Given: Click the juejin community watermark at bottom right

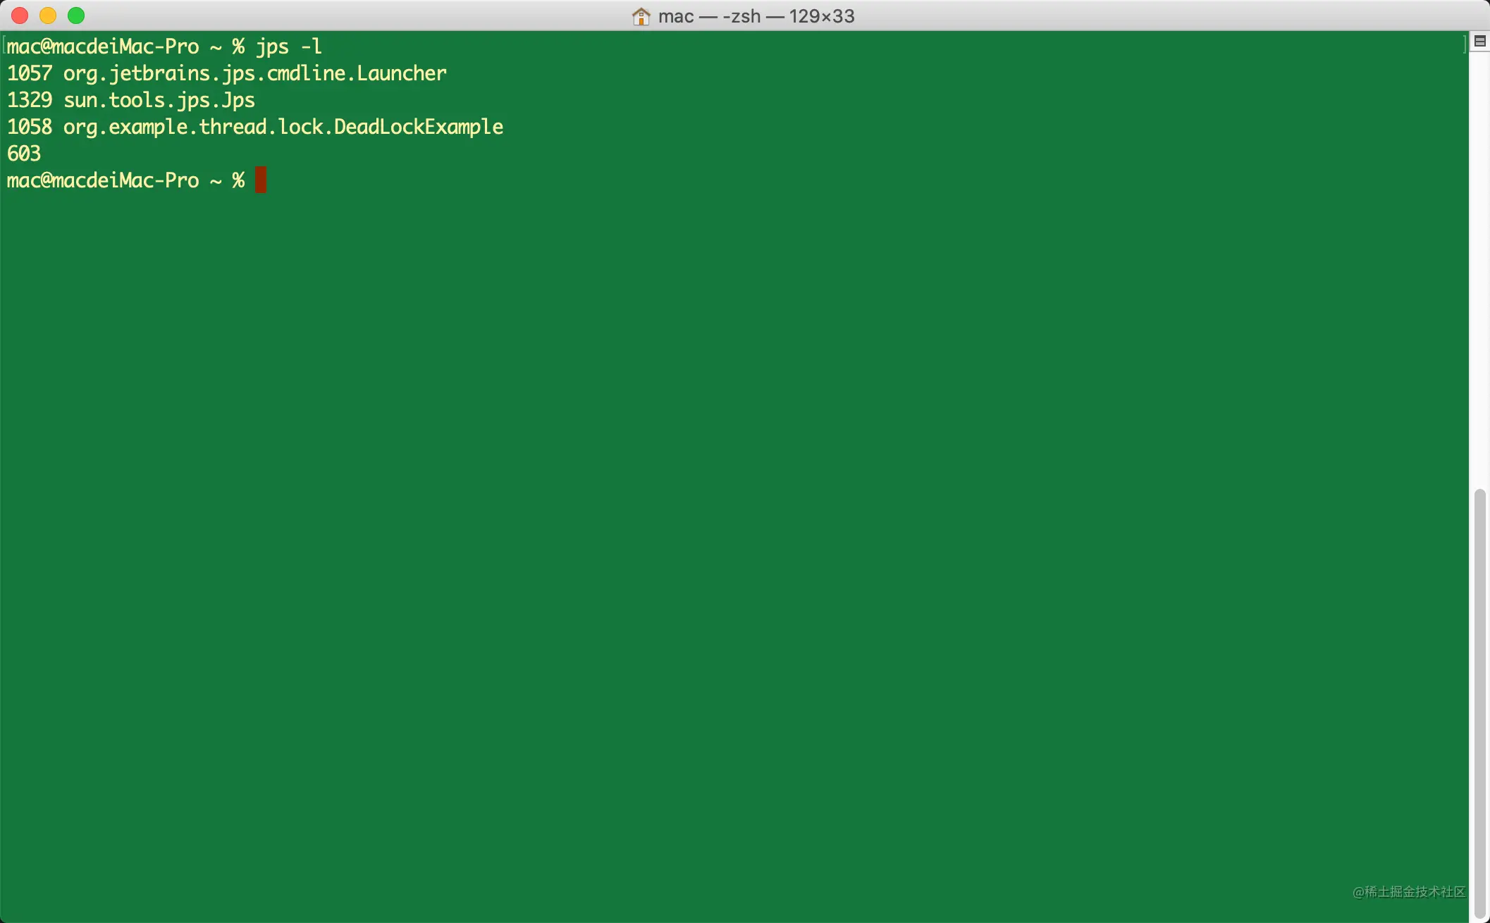Looking at the screenshot, I should pos(1408,892).
